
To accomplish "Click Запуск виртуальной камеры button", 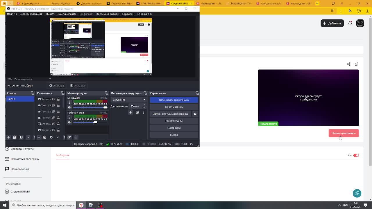I will [170, 114].
